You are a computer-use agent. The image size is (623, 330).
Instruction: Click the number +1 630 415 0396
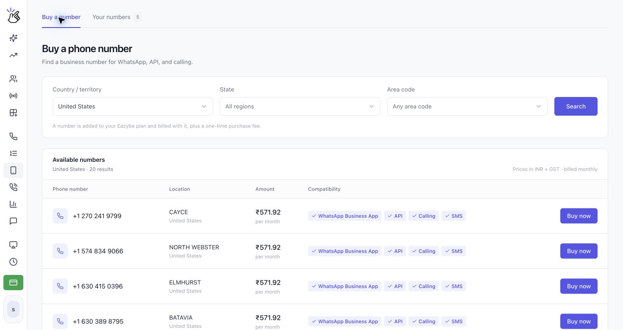(x=98, y=286)
